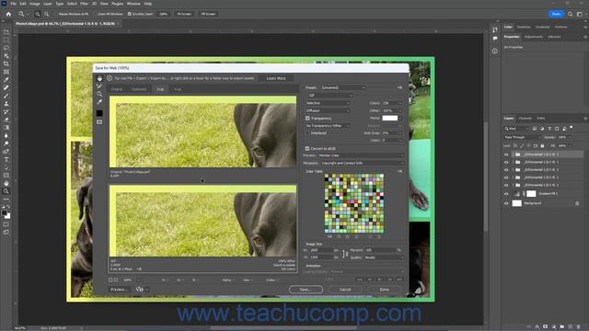This screenshot has height=331, width=589.
Task: Toggle the Convert to sRGB checkbox
Action: point(307,149)
